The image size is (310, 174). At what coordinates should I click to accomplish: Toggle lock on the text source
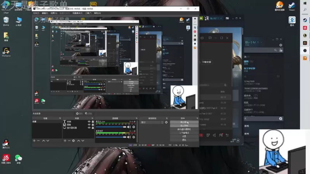point(93,121)
